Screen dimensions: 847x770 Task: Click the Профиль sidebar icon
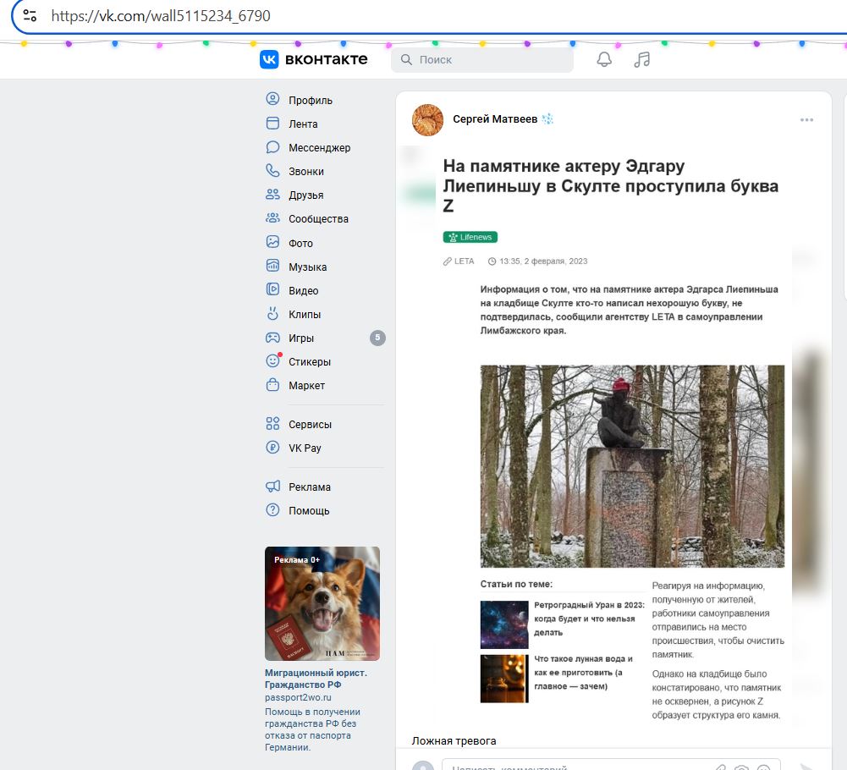tap(272, 100)
